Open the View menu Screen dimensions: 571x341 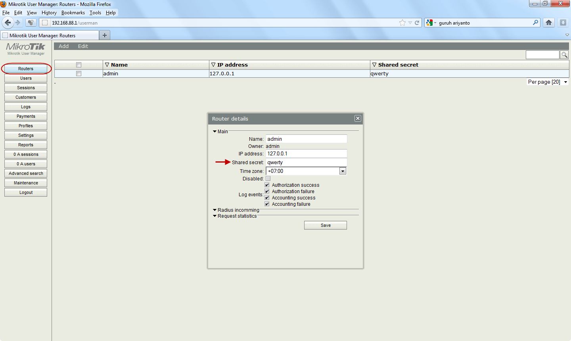click(x=32, y=13)
